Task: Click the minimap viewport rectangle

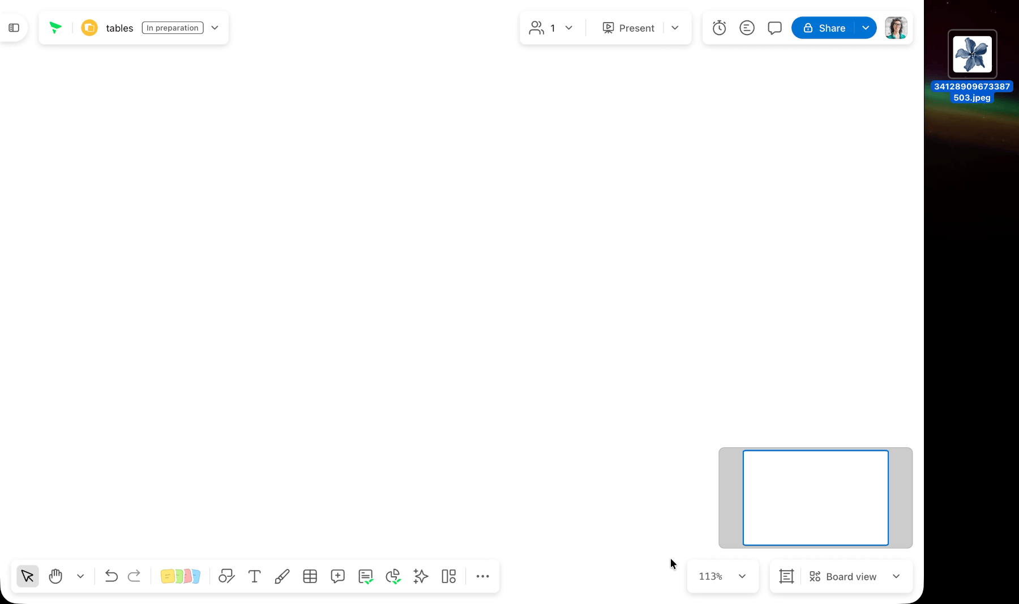Action: [x=816, y=498]
